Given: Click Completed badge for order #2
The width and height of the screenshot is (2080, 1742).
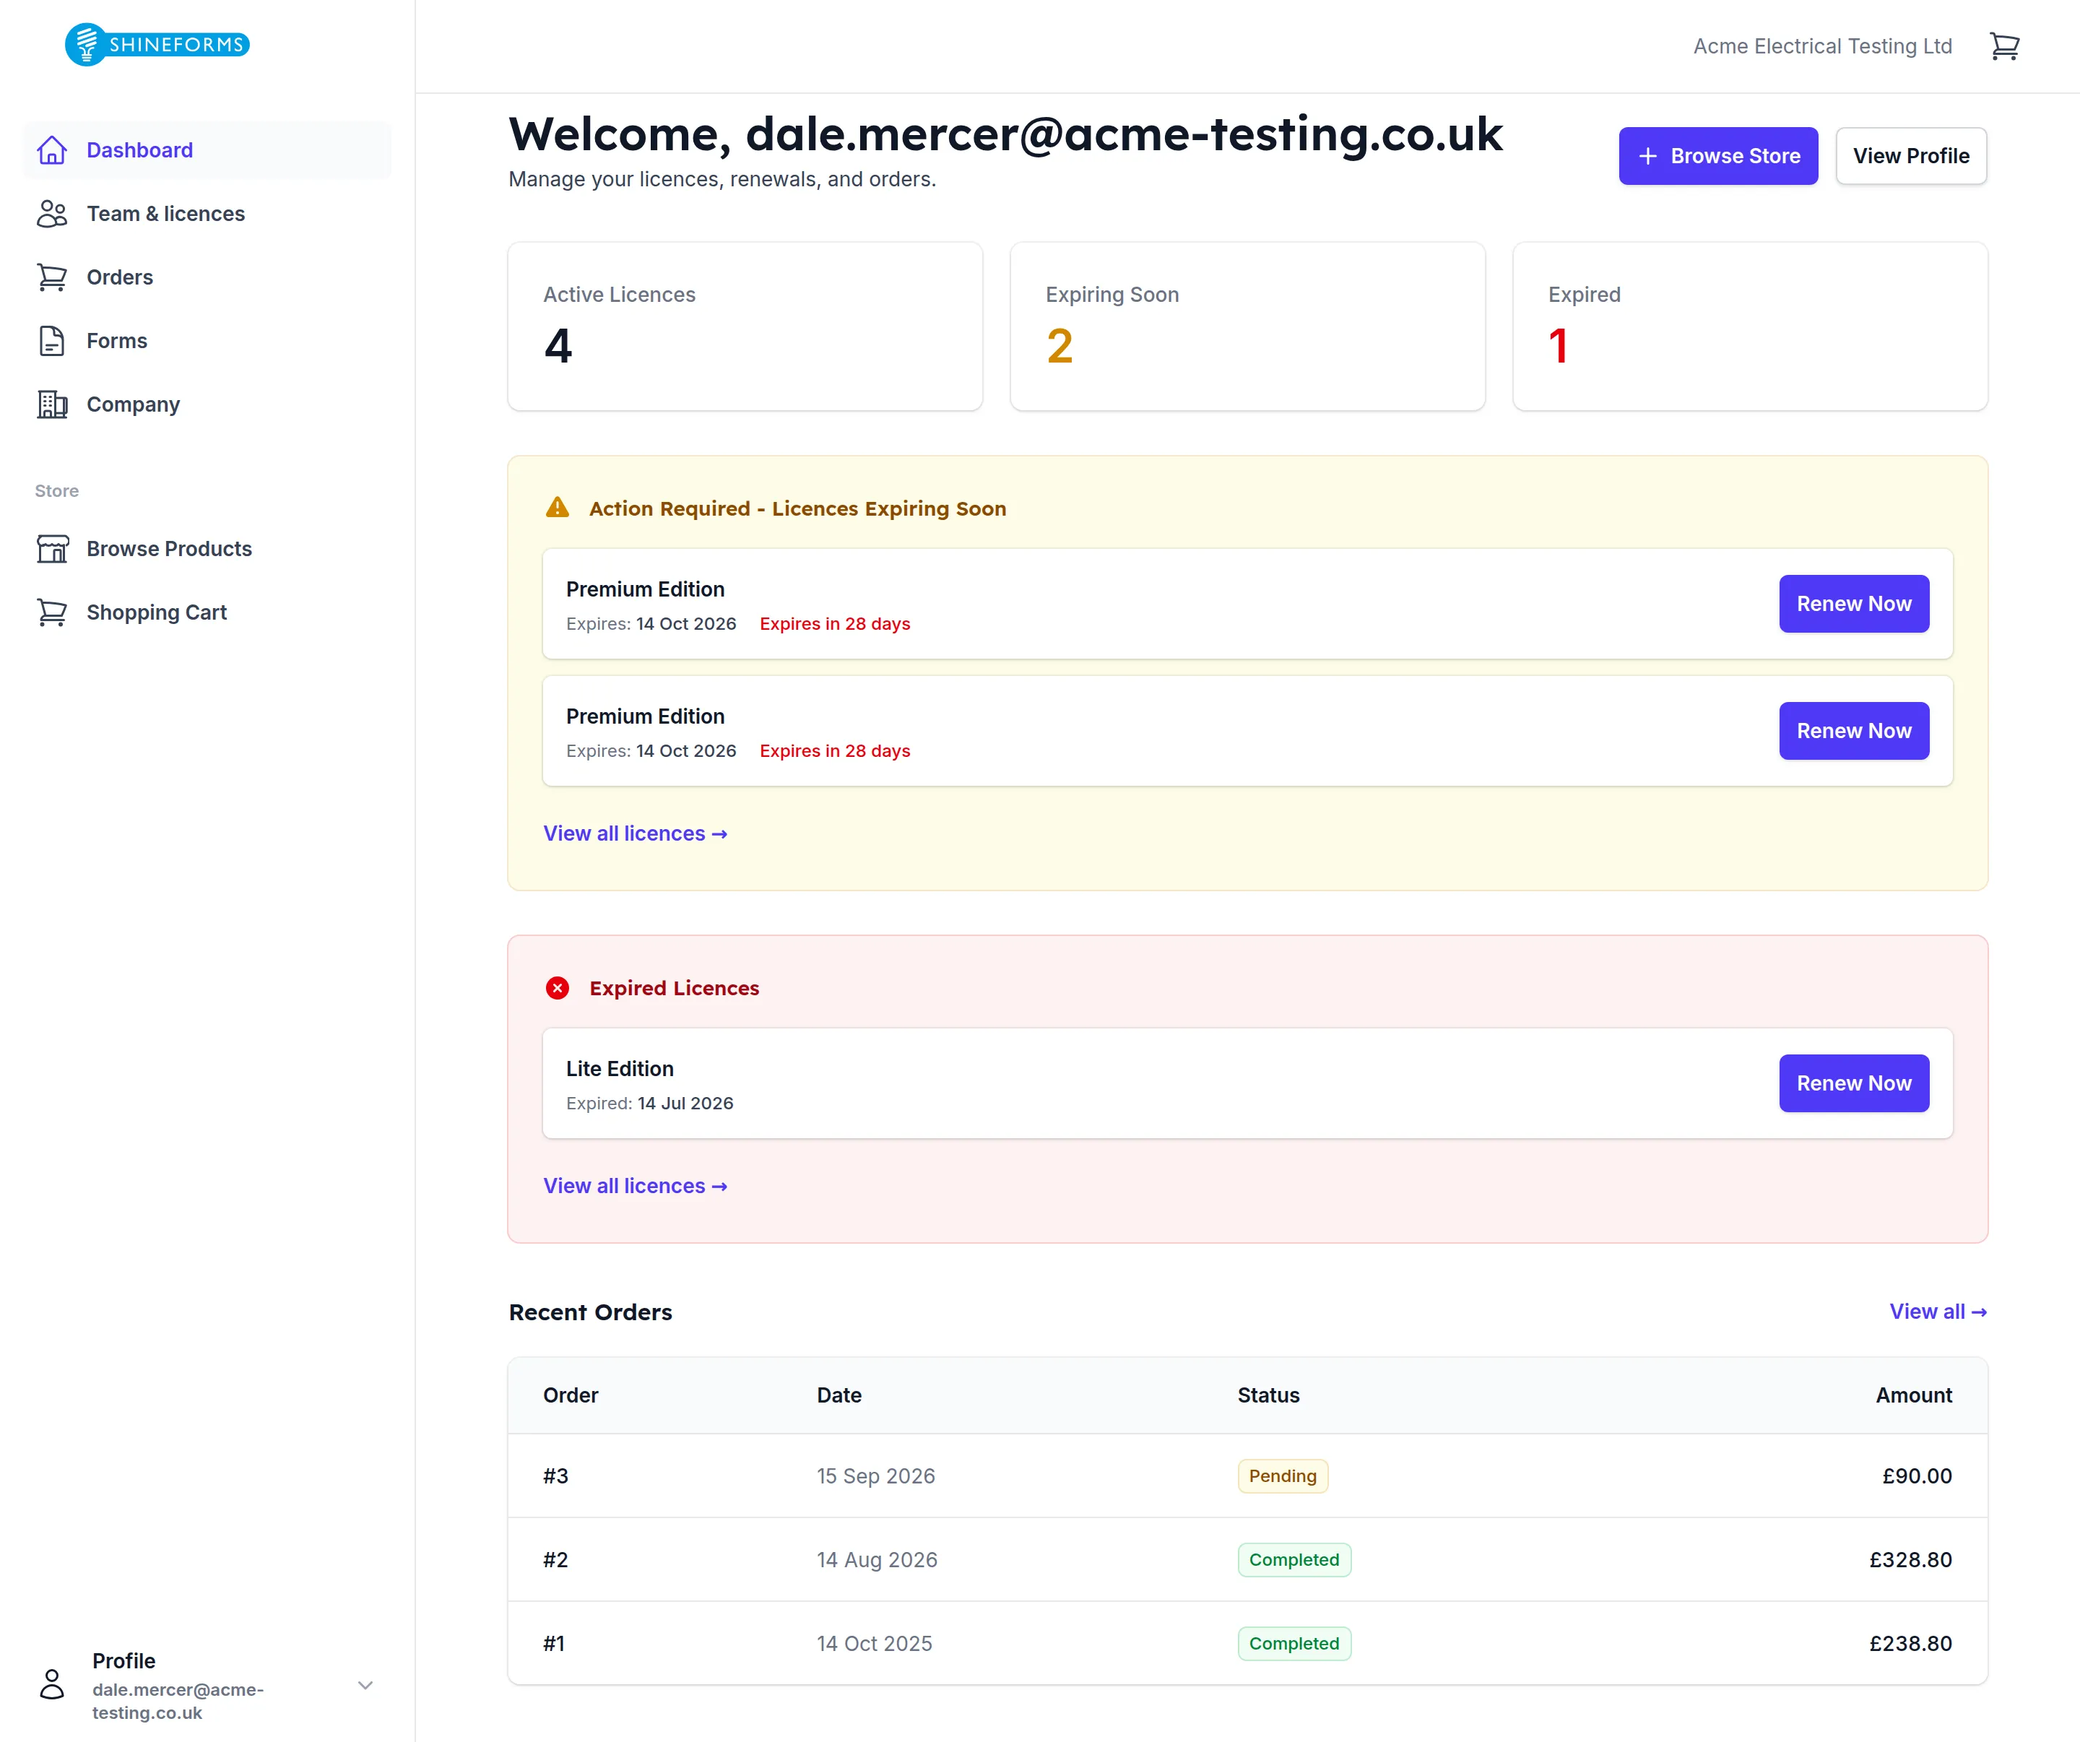Looking at the screenshot, I should (x=1293, y=1560).
